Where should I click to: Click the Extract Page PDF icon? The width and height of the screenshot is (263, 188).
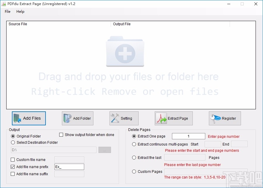coord(162,118)
